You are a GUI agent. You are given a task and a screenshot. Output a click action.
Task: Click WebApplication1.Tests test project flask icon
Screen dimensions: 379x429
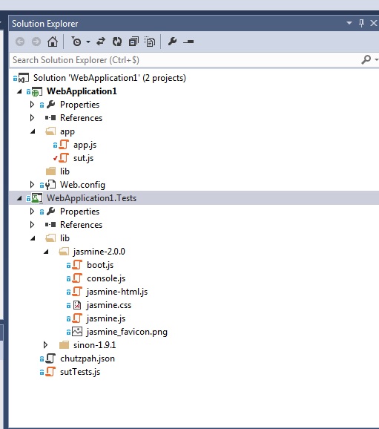(37, 198)
